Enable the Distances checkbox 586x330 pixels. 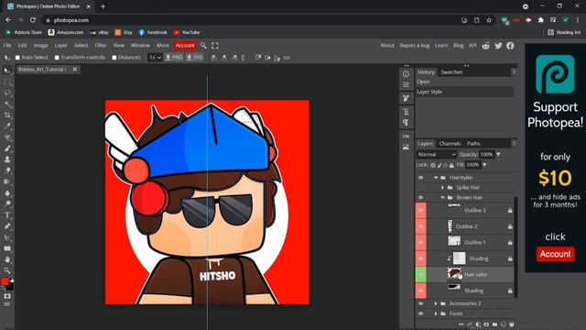[114, 58]
